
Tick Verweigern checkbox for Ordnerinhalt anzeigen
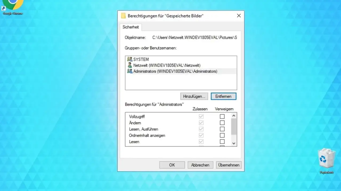[x=222, y=135]
